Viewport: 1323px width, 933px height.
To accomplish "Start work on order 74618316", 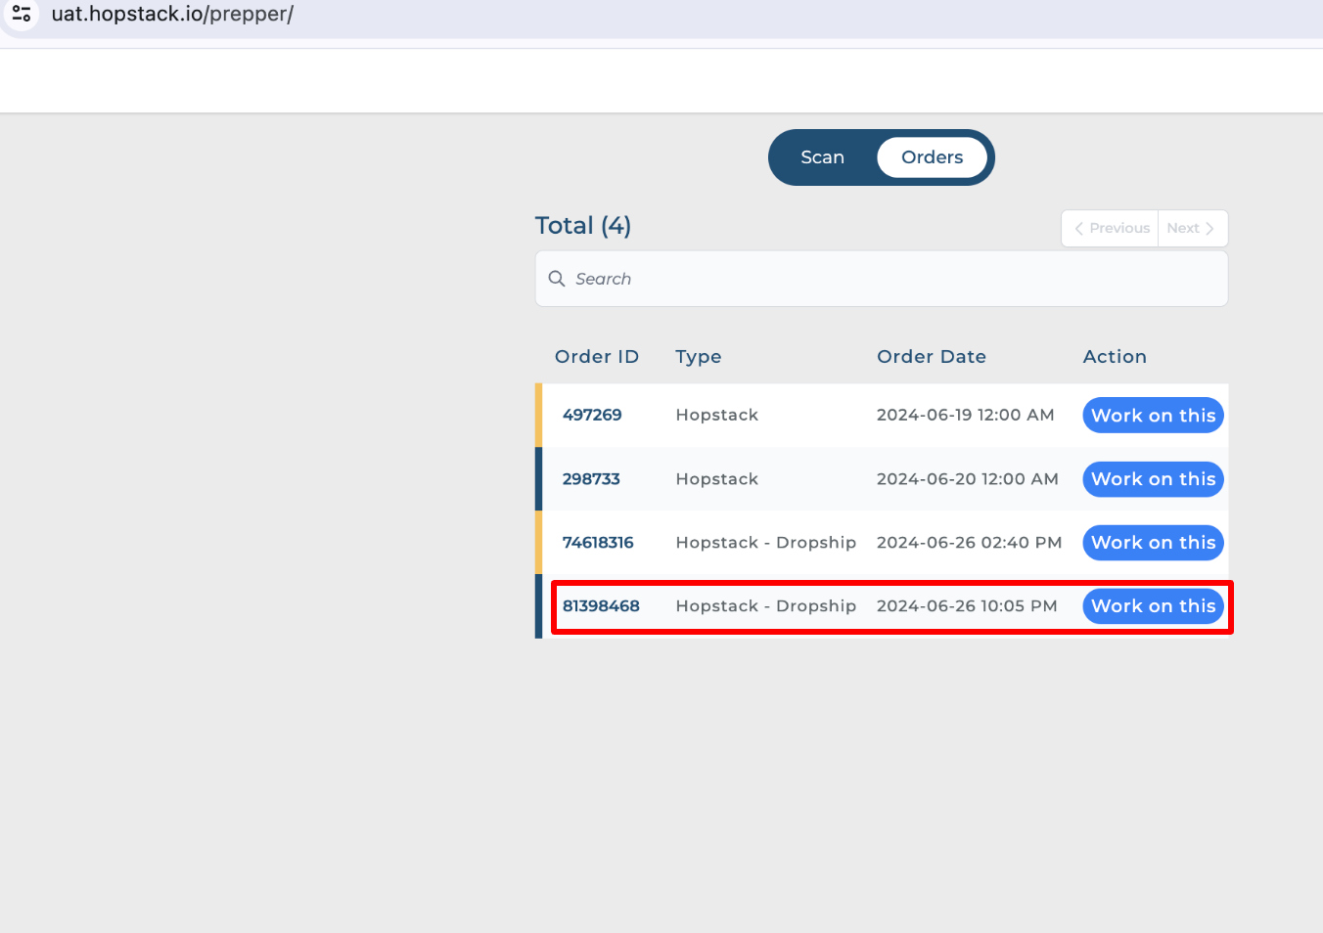I will pos(1153,543).
